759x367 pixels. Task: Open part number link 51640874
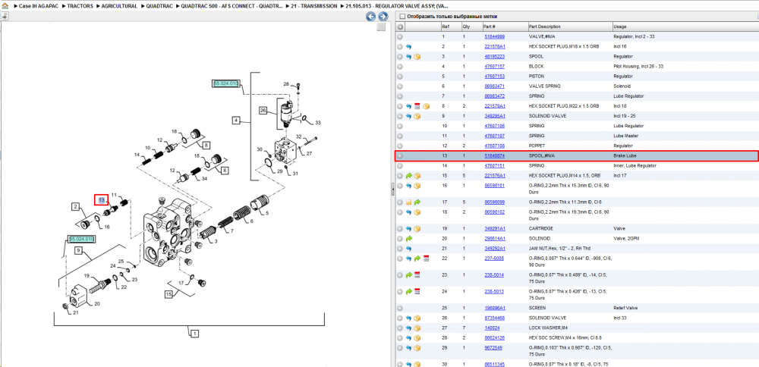pyautogui.click(x=495, y=155)
